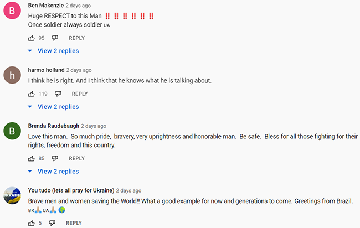Dislike harmo holland's comment

point(58,94)
